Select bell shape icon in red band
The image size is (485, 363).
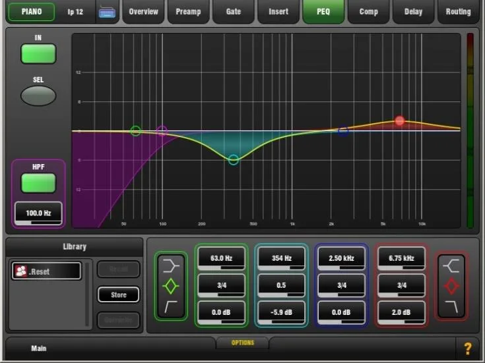[x=451, y=287]
